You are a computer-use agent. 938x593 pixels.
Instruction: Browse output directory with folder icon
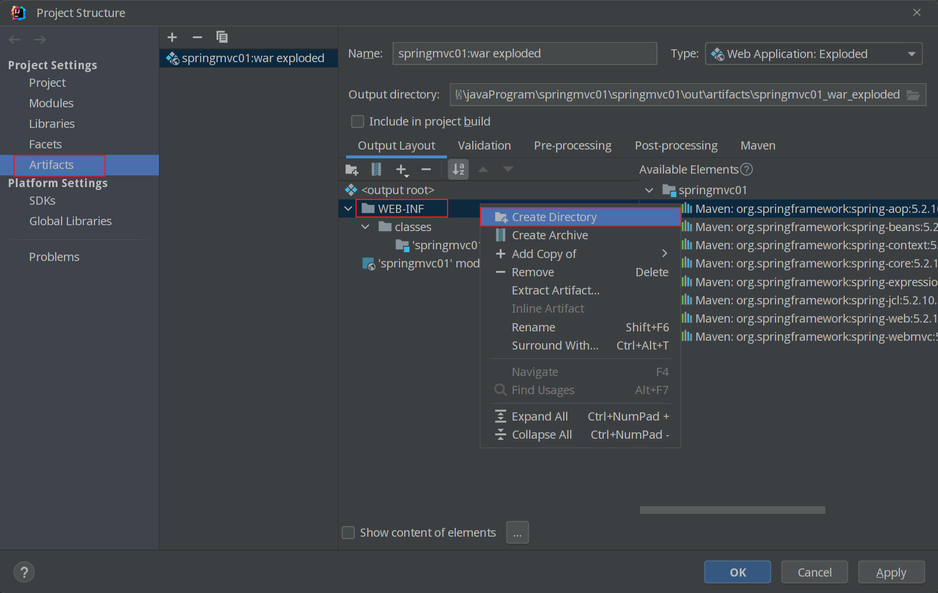(x=913, y=95)
